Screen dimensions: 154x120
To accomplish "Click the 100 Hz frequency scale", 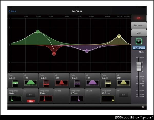I will [15, 99].
